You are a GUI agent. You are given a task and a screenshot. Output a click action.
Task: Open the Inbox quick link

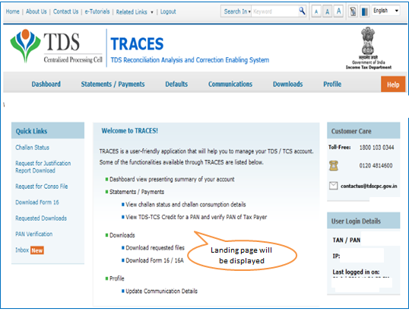coord(22,250)
